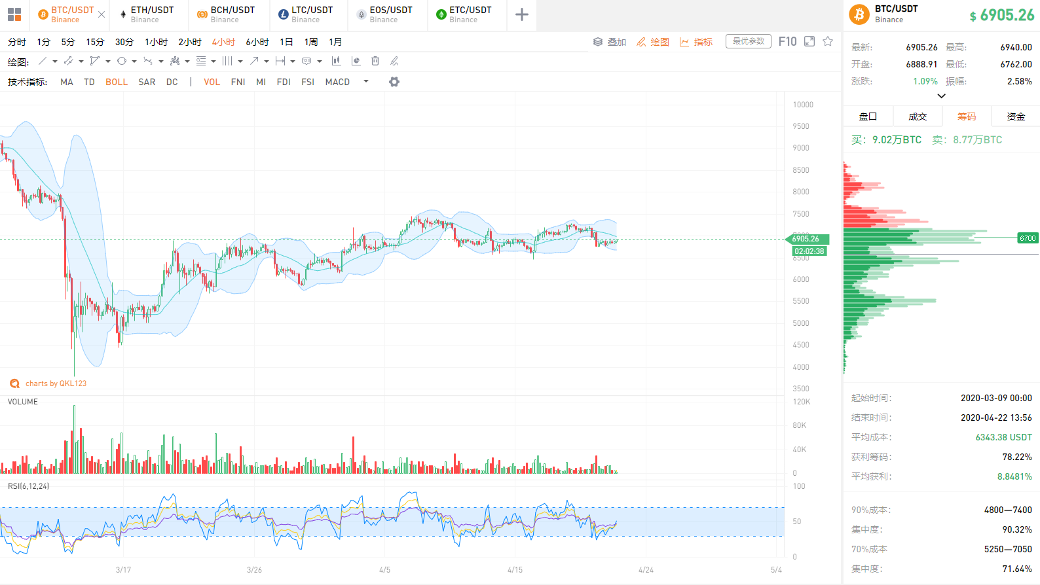Click the QKL123 chart logo
The width and height of the screenshot is (1040, 585).
pyautogui.click(x=14, y=383)
